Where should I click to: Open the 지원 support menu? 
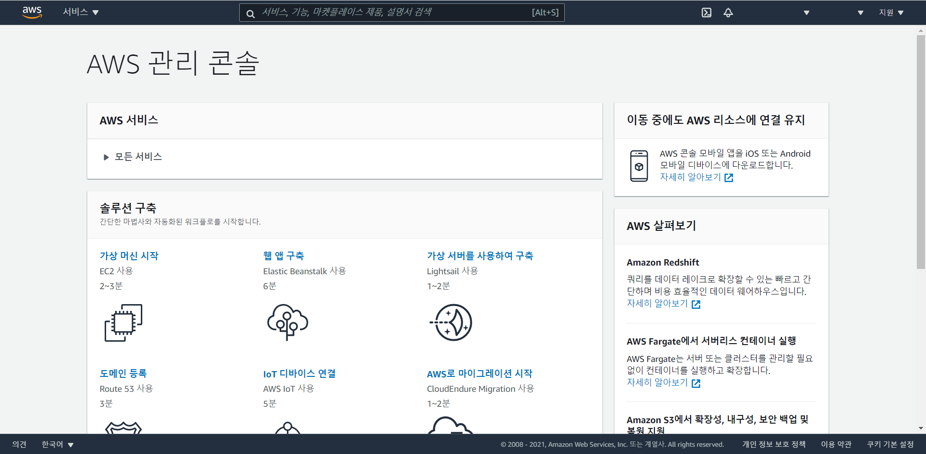point(891,13)
